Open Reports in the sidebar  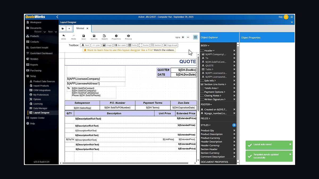pos(34,65)
